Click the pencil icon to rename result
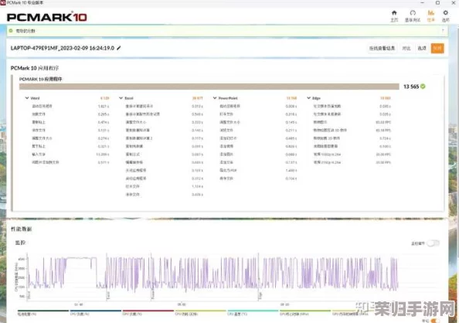 (118, 48)
